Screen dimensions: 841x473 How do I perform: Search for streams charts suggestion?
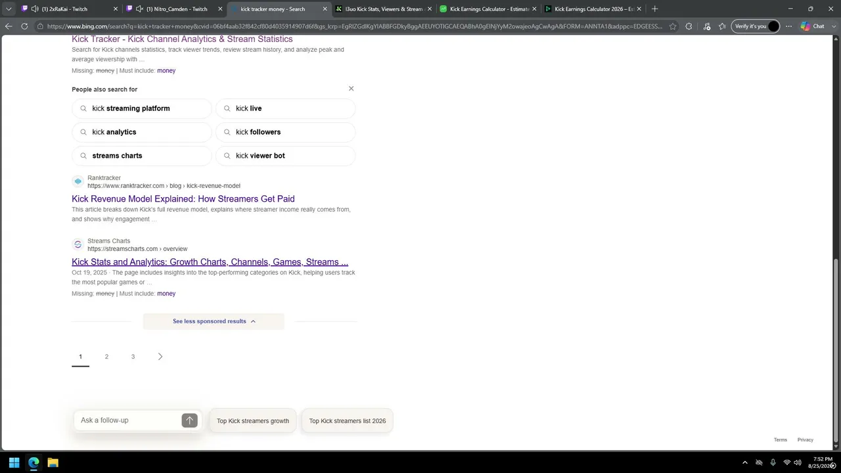[142, 156]
